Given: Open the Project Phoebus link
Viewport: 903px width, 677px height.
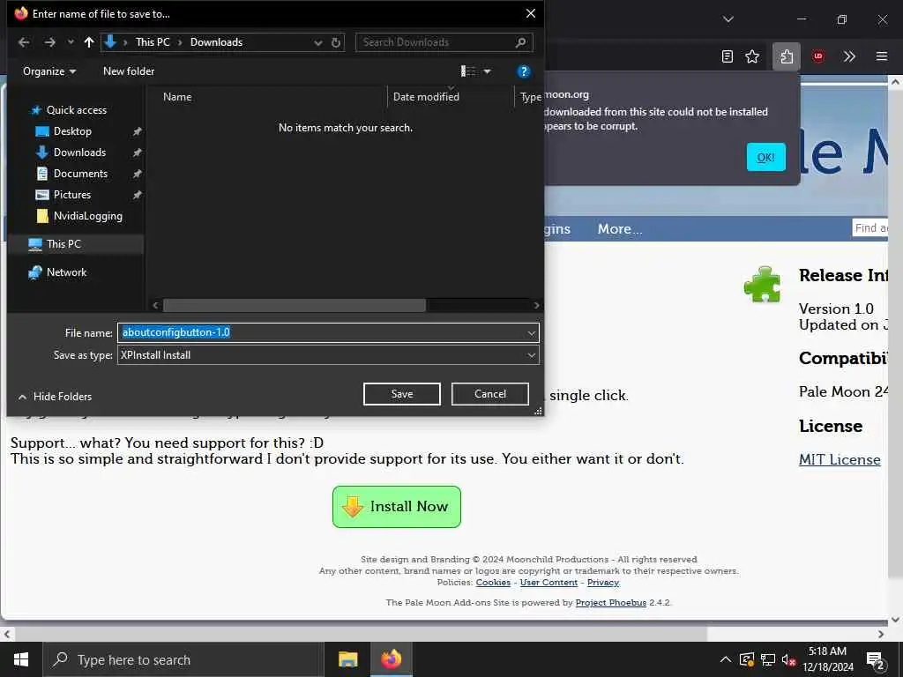Looking at the screenshot, I should [611, 603].
